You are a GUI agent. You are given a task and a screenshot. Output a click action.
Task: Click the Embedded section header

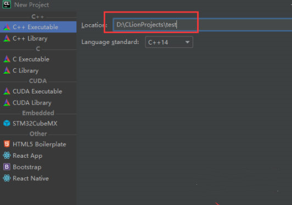38,113
